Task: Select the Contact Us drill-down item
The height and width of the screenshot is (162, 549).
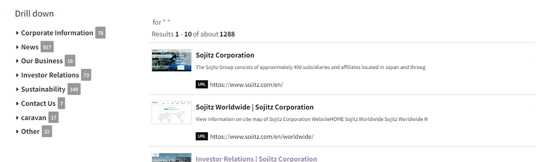Action: point(38,103)
